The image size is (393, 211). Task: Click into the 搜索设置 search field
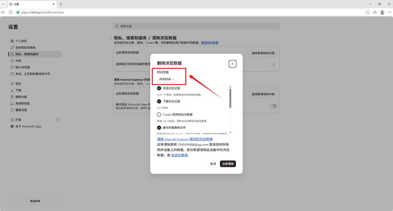point(196,26)
